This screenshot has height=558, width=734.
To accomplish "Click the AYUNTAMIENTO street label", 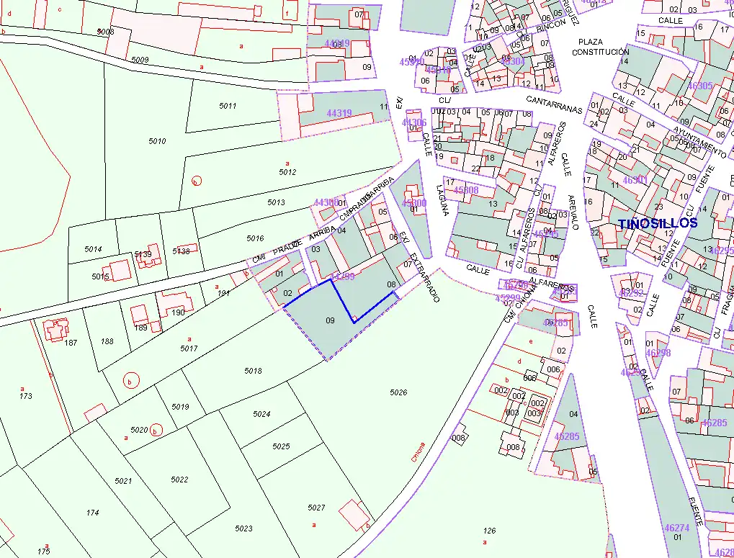I will pyautogui.click(x=699, y=141).
